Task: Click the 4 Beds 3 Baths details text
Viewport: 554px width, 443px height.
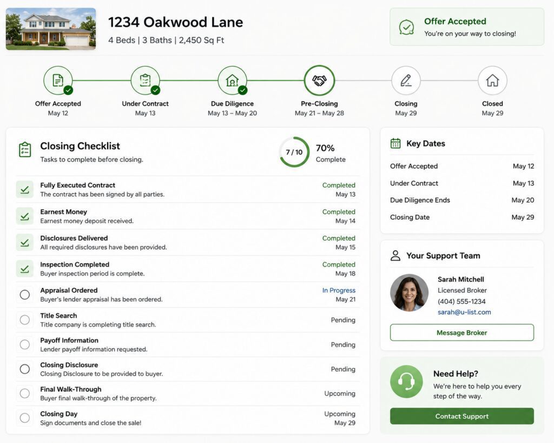Action: [x=166, y=40]
